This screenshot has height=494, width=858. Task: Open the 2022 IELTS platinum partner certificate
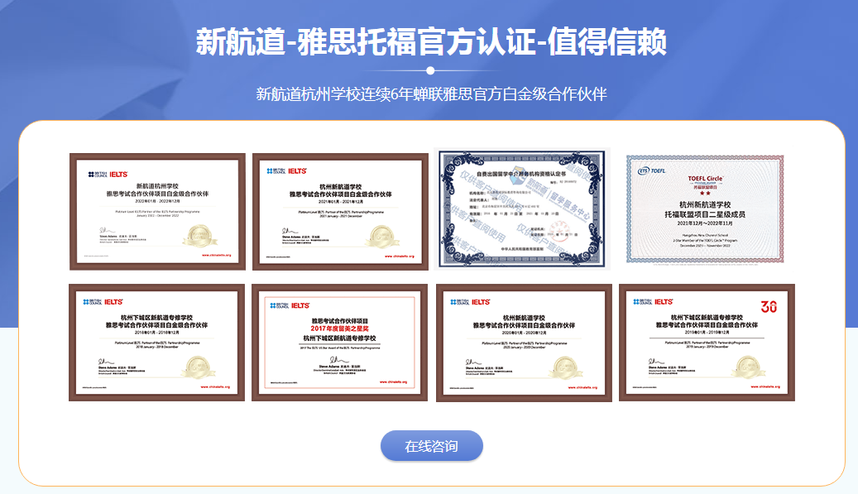pos(157,212)
